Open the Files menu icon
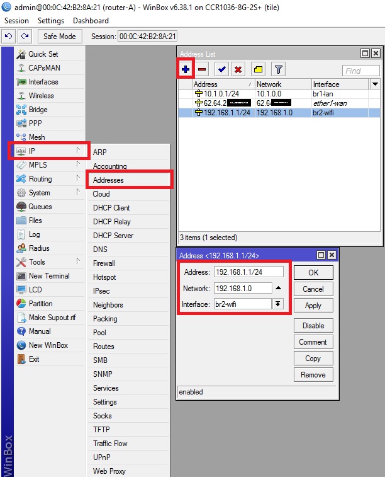385x477 pixels. point(21,221)
